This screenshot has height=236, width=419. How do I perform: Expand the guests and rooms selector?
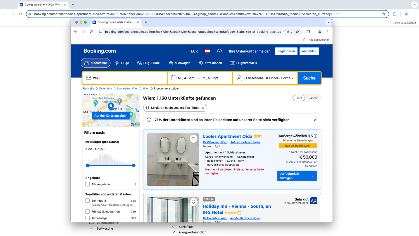pyautogui.click(x=265, y=78)
